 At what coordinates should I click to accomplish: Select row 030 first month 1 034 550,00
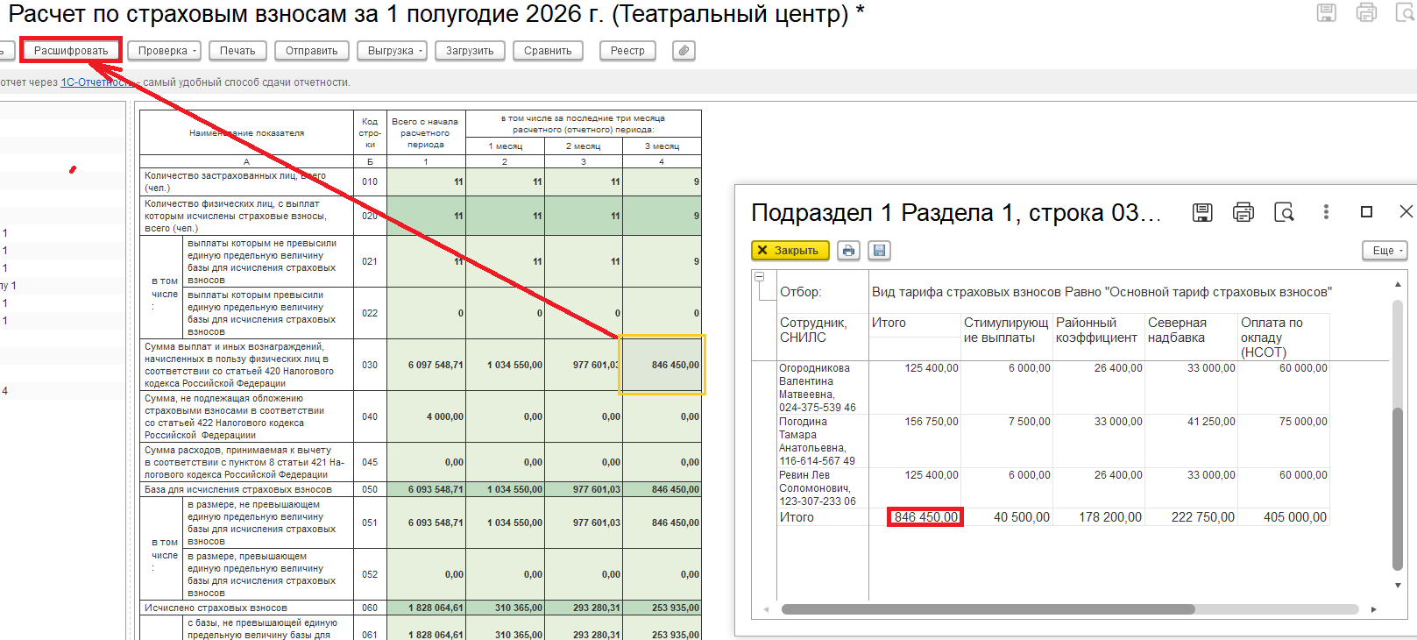[x=505, y=365]
